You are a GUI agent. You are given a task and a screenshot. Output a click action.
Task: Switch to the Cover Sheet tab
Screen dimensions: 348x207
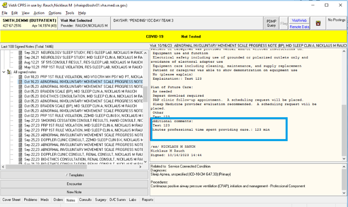(11, 200)
